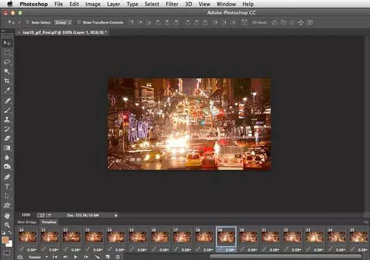Toggle Quick Mask mode

pos(7,252)
